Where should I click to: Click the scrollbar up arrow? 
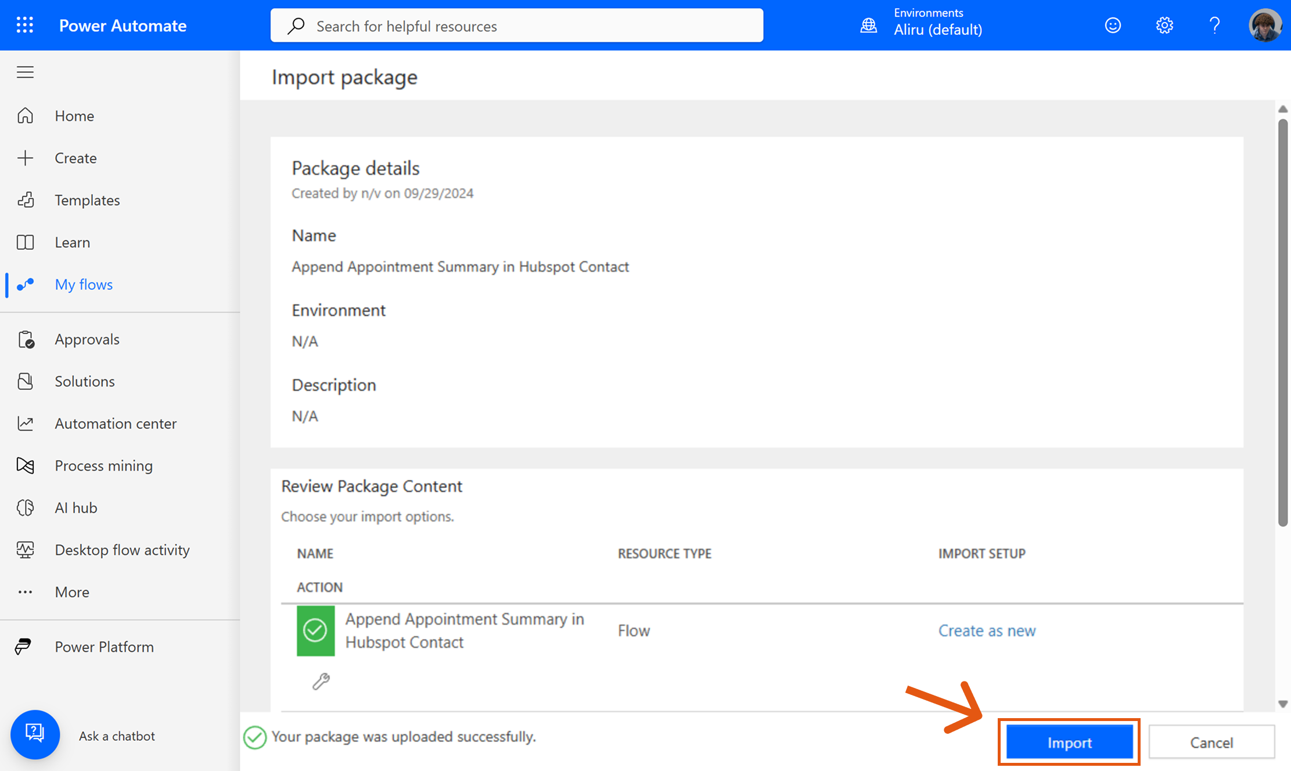click(1283, 109)
